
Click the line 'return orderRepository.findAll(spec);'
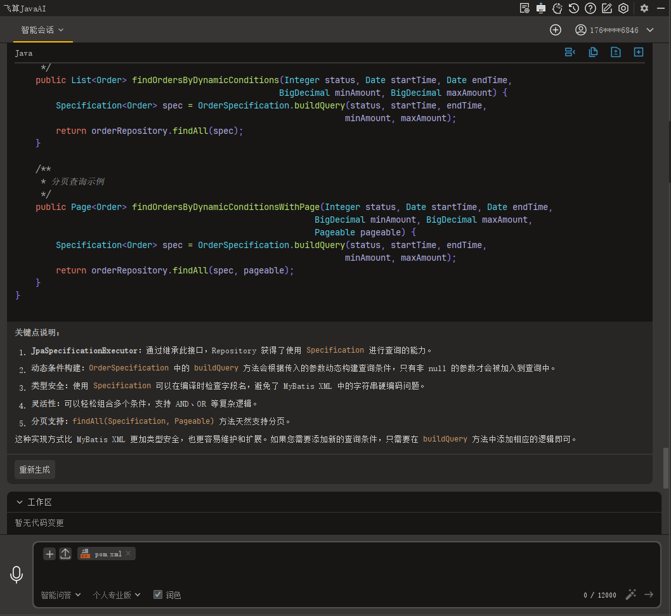149,131
